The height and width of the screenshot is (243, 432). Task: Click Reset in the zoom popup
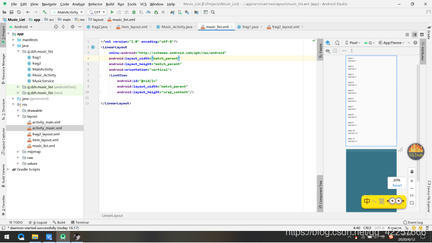(397, 185)
